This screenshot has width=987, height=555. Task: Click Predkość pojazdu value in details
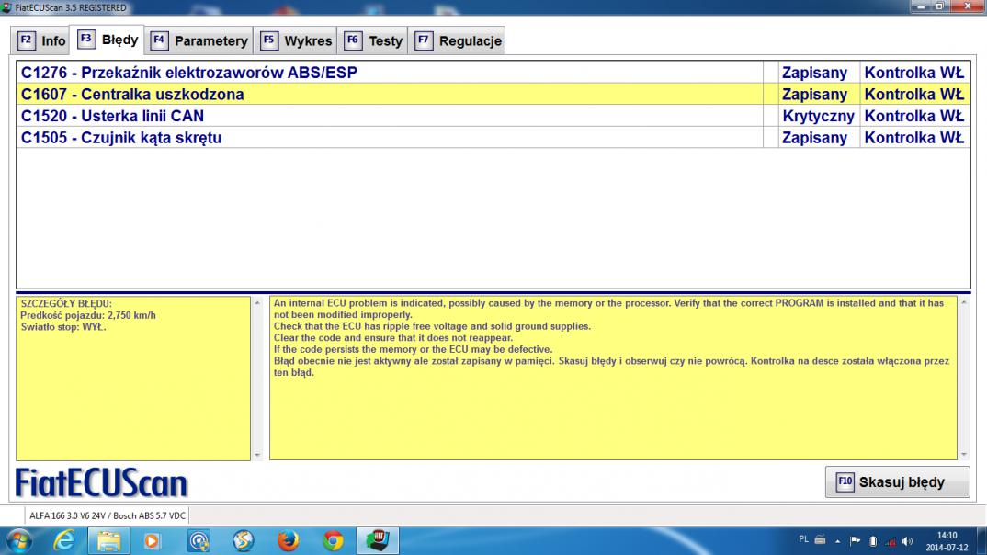pyautogui.click(x=88, y=315)
